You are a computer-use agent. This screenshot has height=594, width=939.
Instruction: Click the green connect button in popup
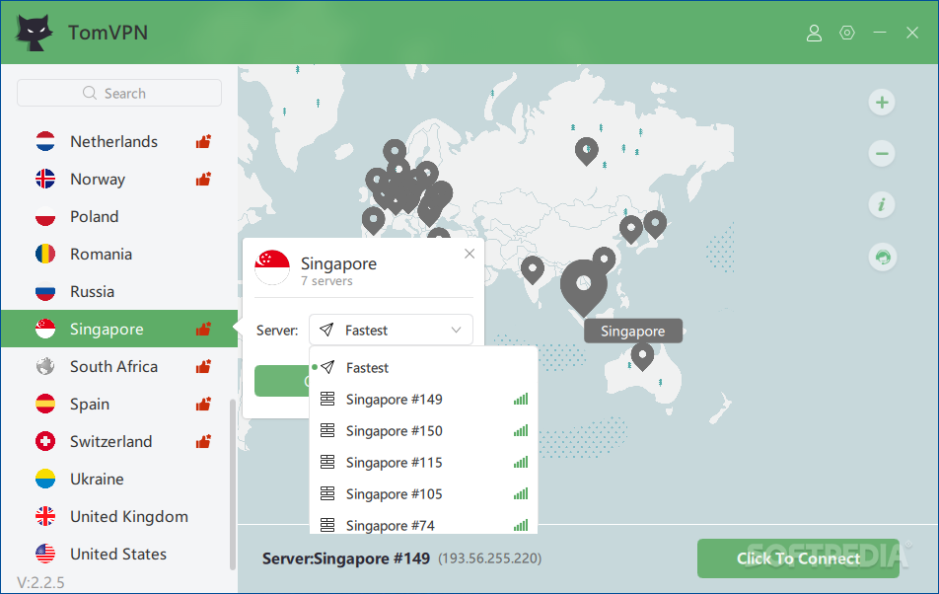(x=281, y=381)
